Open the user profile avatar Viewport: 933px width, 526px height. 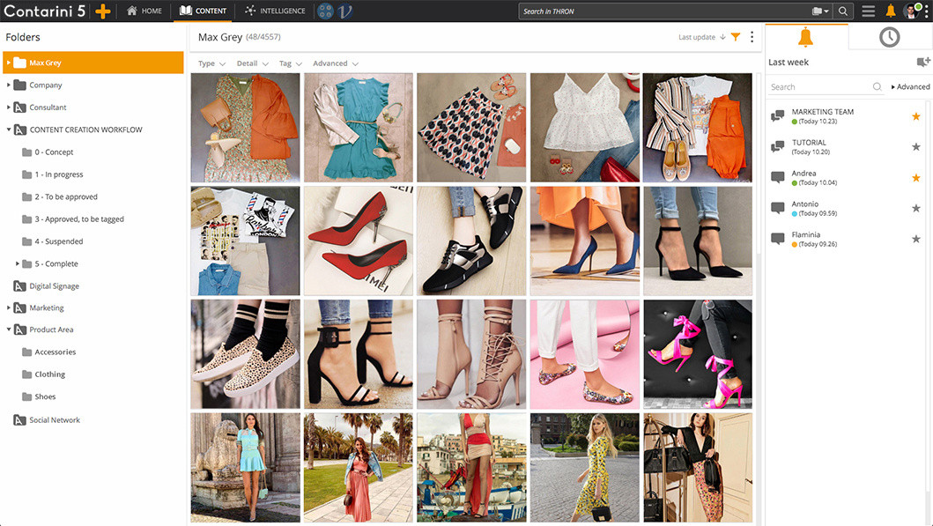[912, 11]
